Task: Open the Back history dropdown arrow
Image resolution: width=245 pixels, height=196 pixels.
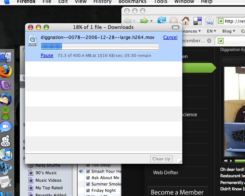Action: point(134,21)
